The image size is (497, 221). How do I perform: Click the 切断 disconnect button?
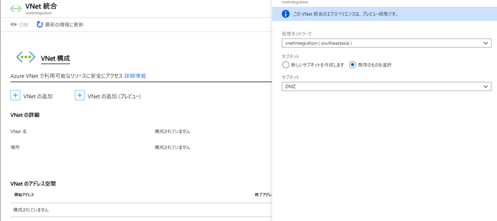(x=19, y=25)
